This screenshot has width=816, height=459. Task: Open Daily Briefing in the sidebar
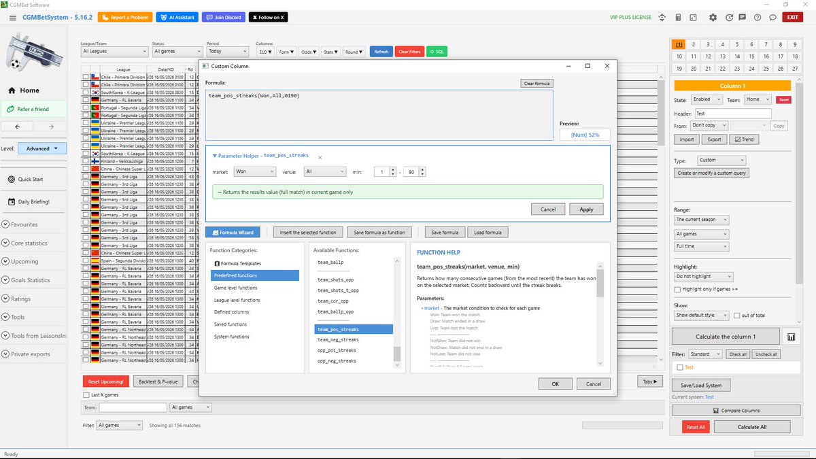tap(29, 202)
